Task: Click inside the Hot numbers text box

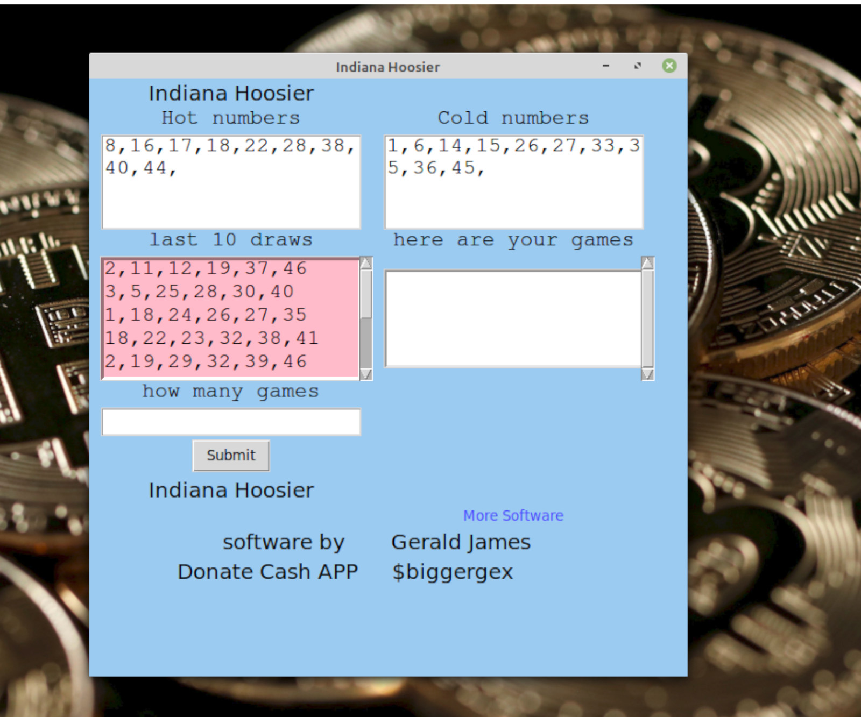Action: [231, 182]
